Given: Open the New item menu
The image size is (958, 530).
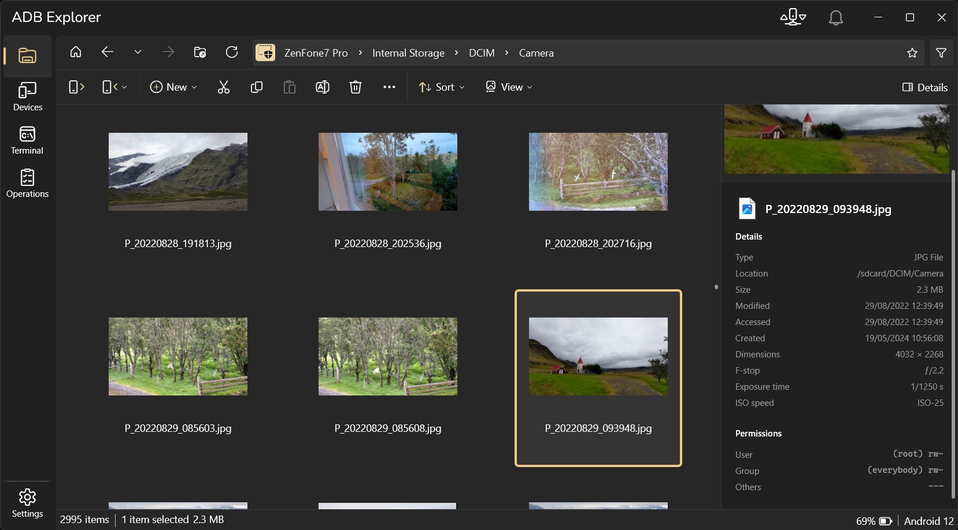Looking at the screenshot, I should (173, 87).
